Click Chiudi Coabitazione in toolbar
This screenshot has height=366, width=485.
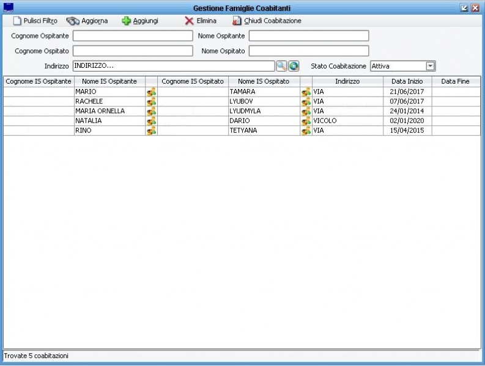click(x=267, y=21)
